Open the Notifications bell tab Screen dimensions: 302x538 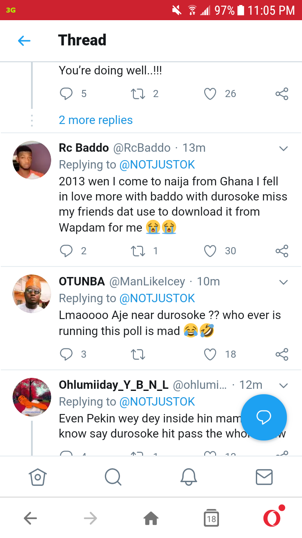[189, 477]
